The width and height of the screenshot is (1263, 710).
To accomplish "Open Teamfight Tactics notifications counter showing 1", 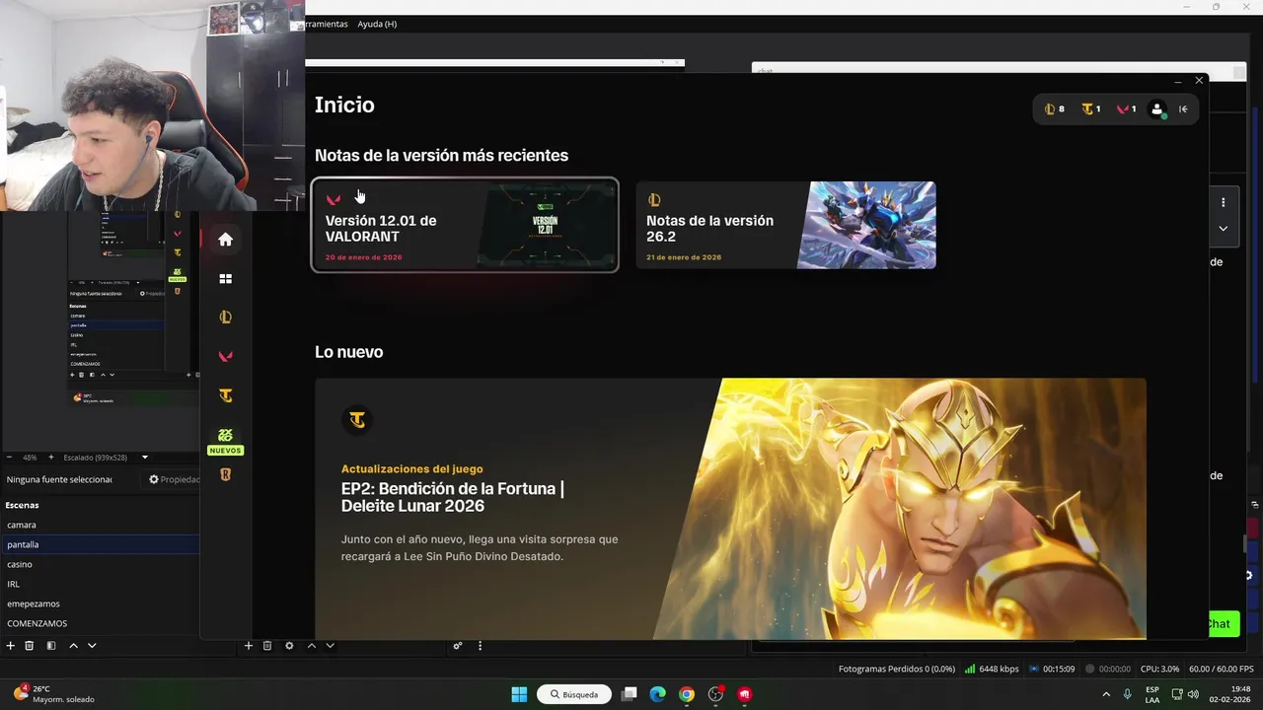I will click(x=1091, y=109).
